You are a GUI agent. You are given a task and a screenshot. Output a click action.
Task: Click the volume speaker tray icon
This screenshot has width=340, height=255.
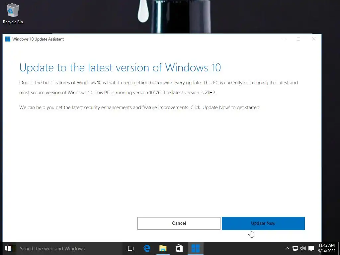click(303, 248)
